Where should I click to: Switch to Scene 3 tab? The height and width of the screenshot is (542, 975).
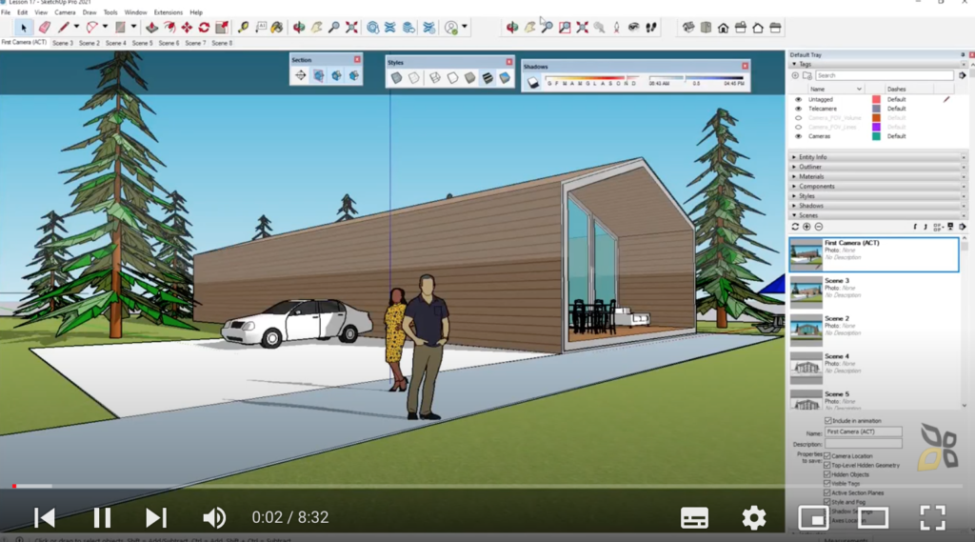62,44
